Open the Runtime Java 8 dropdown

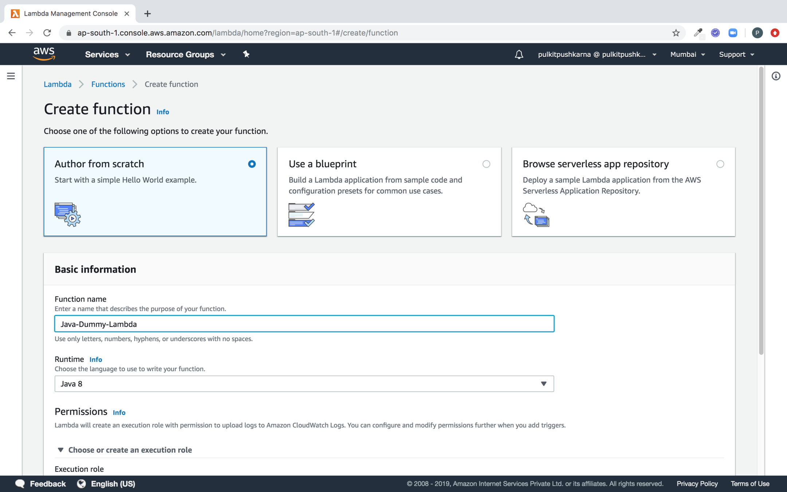304,384
